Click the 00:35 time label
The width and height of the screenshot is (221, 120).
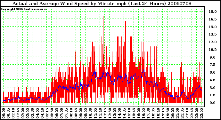pyautogui.click(x=8, y=113)
